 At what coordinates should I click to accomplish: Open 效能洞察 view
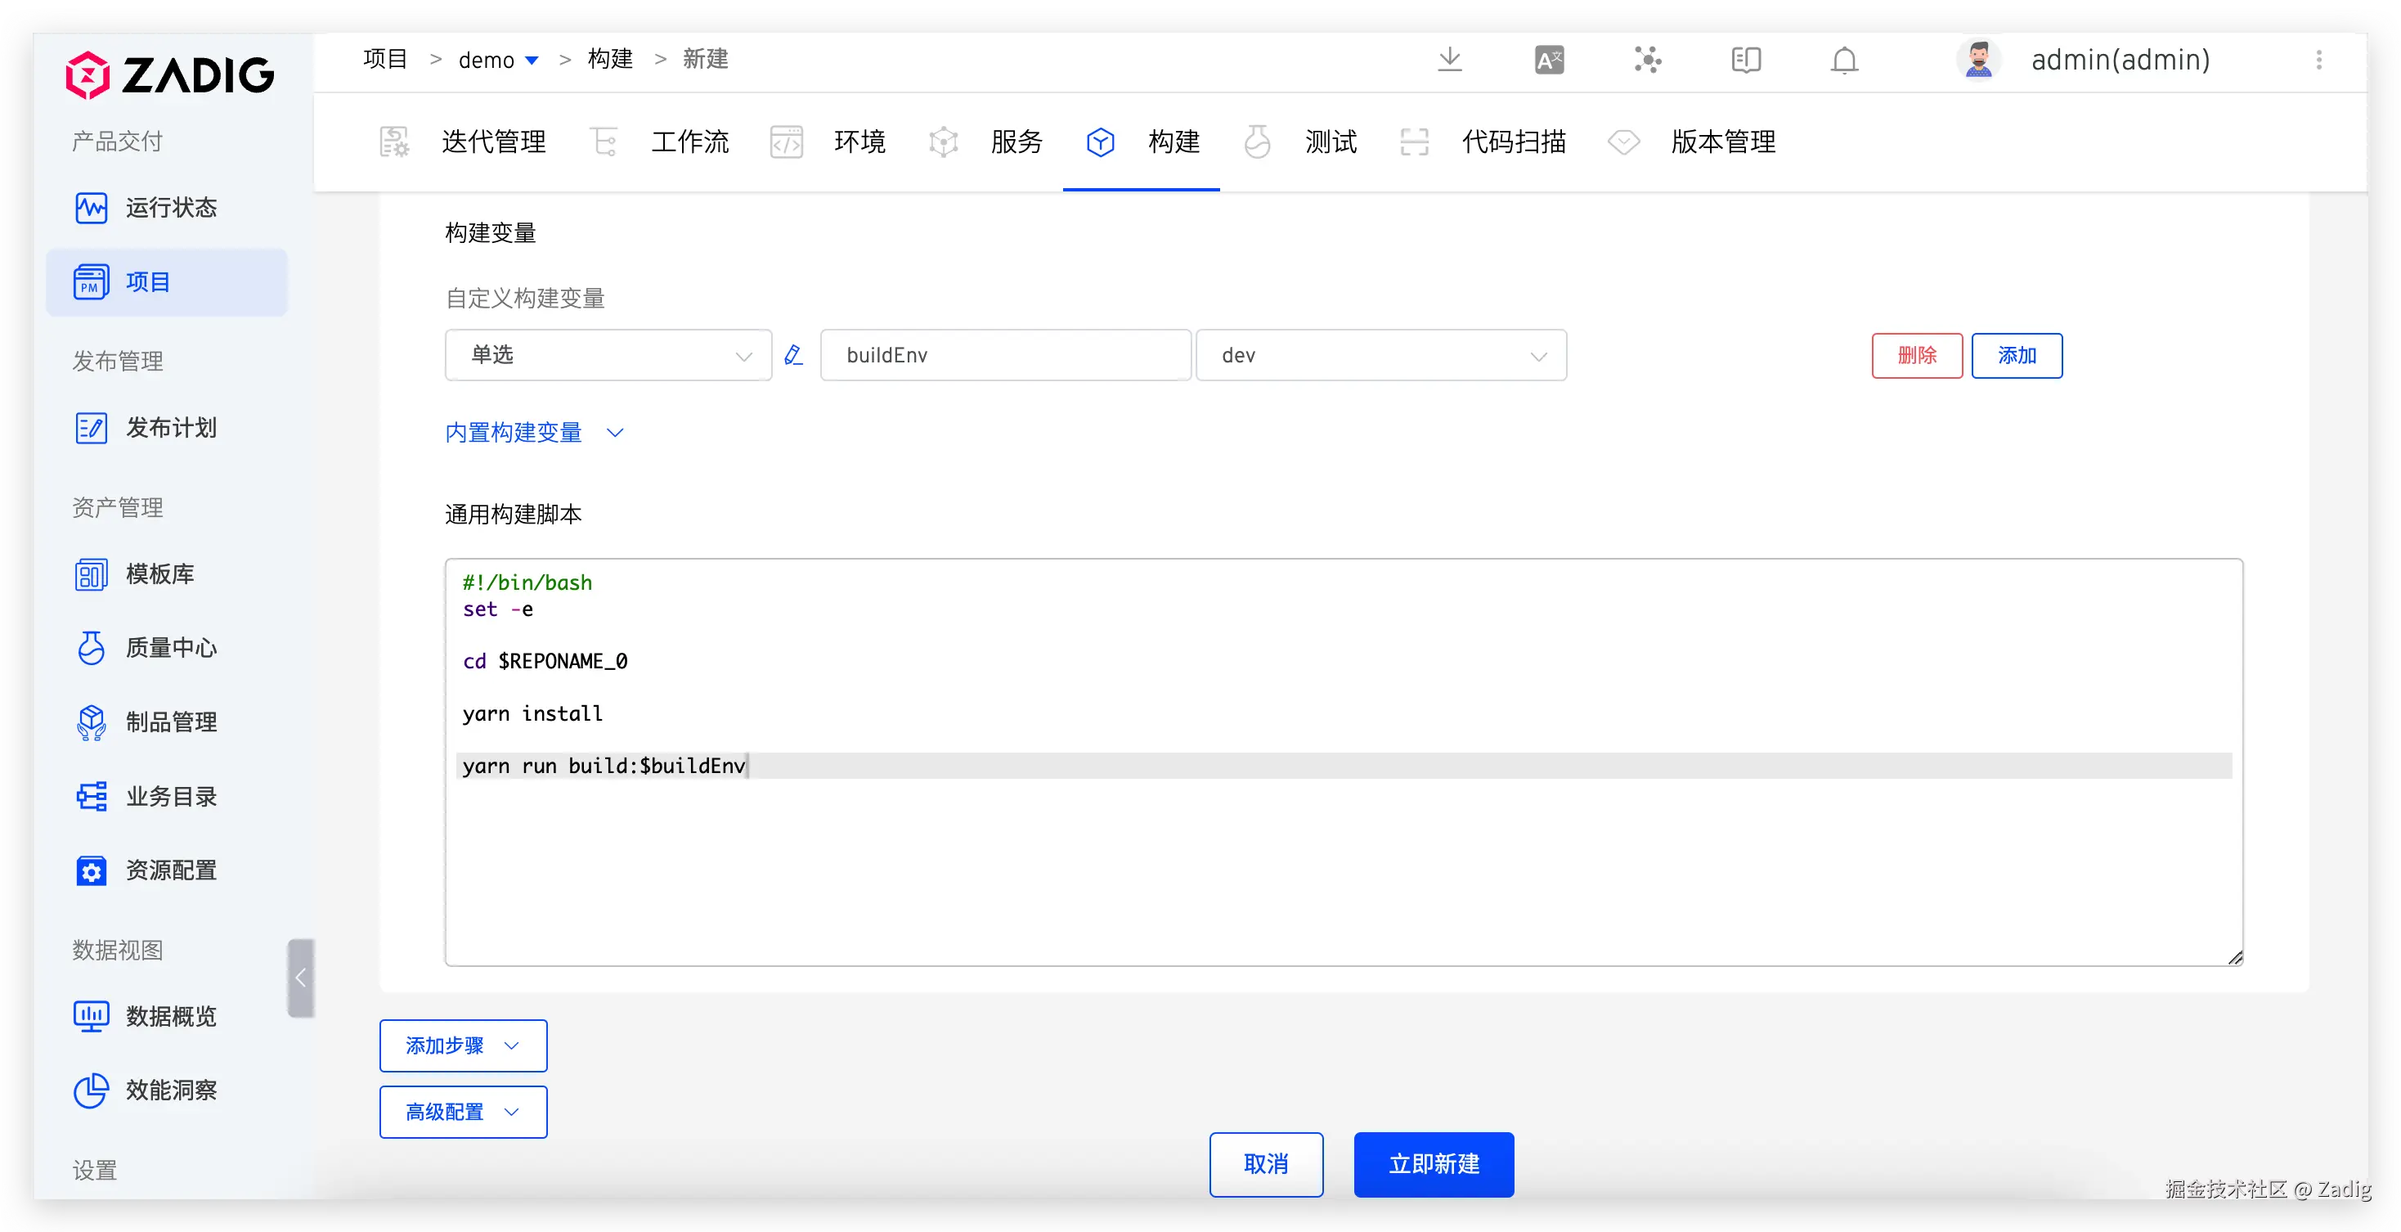146,1090
